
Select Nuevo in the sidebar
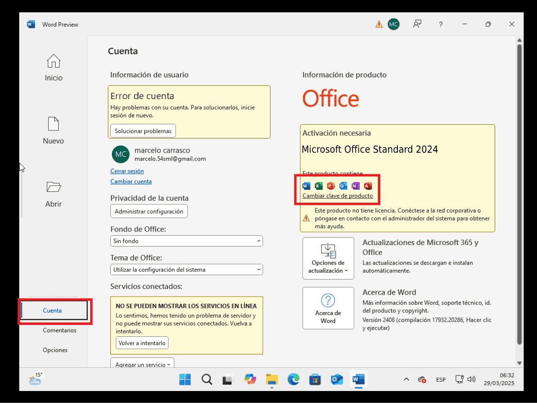coord(54,130)
